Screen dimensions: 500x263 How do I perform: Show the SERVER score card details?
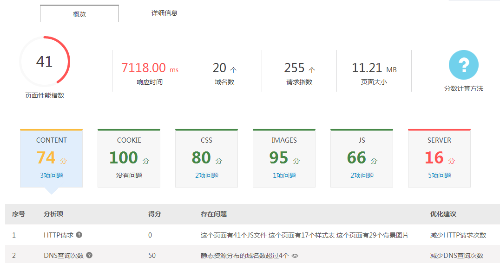(439, 157)
